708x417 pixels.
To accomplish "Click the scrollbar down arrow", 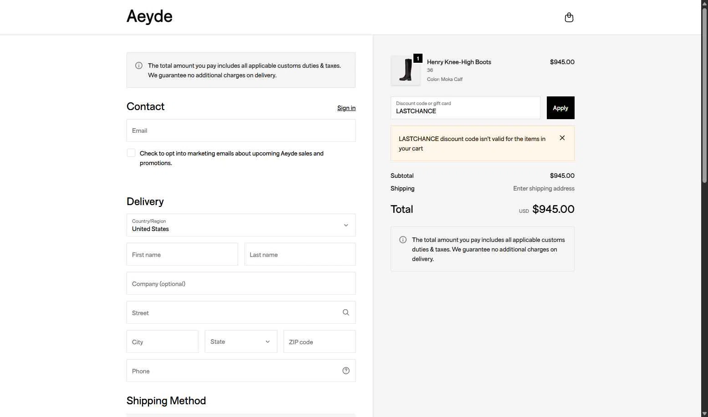I will point(704,413).
